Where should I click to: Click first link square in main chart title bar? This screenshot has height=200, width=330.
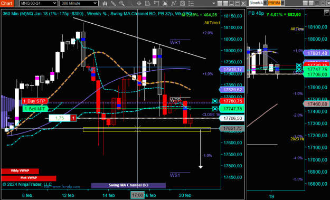[x=220, y=3]
